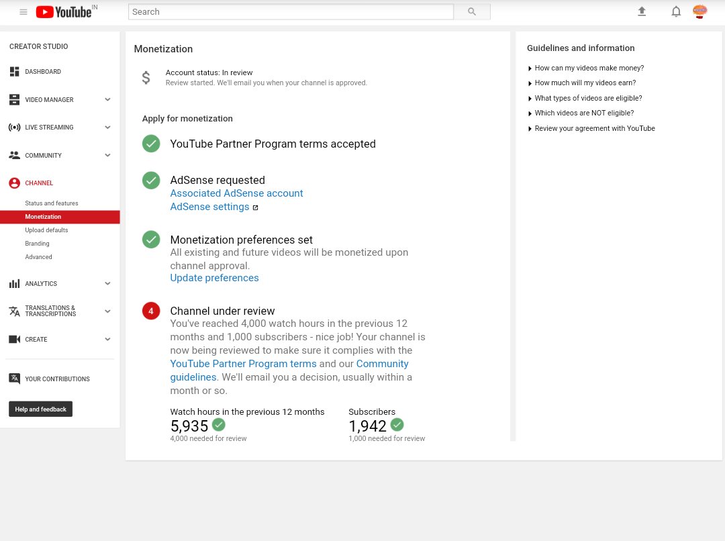The height and width of the screenshot is (541, 725).
Task: Click the Analytics bar chart icon
Action: click(14, 283)
